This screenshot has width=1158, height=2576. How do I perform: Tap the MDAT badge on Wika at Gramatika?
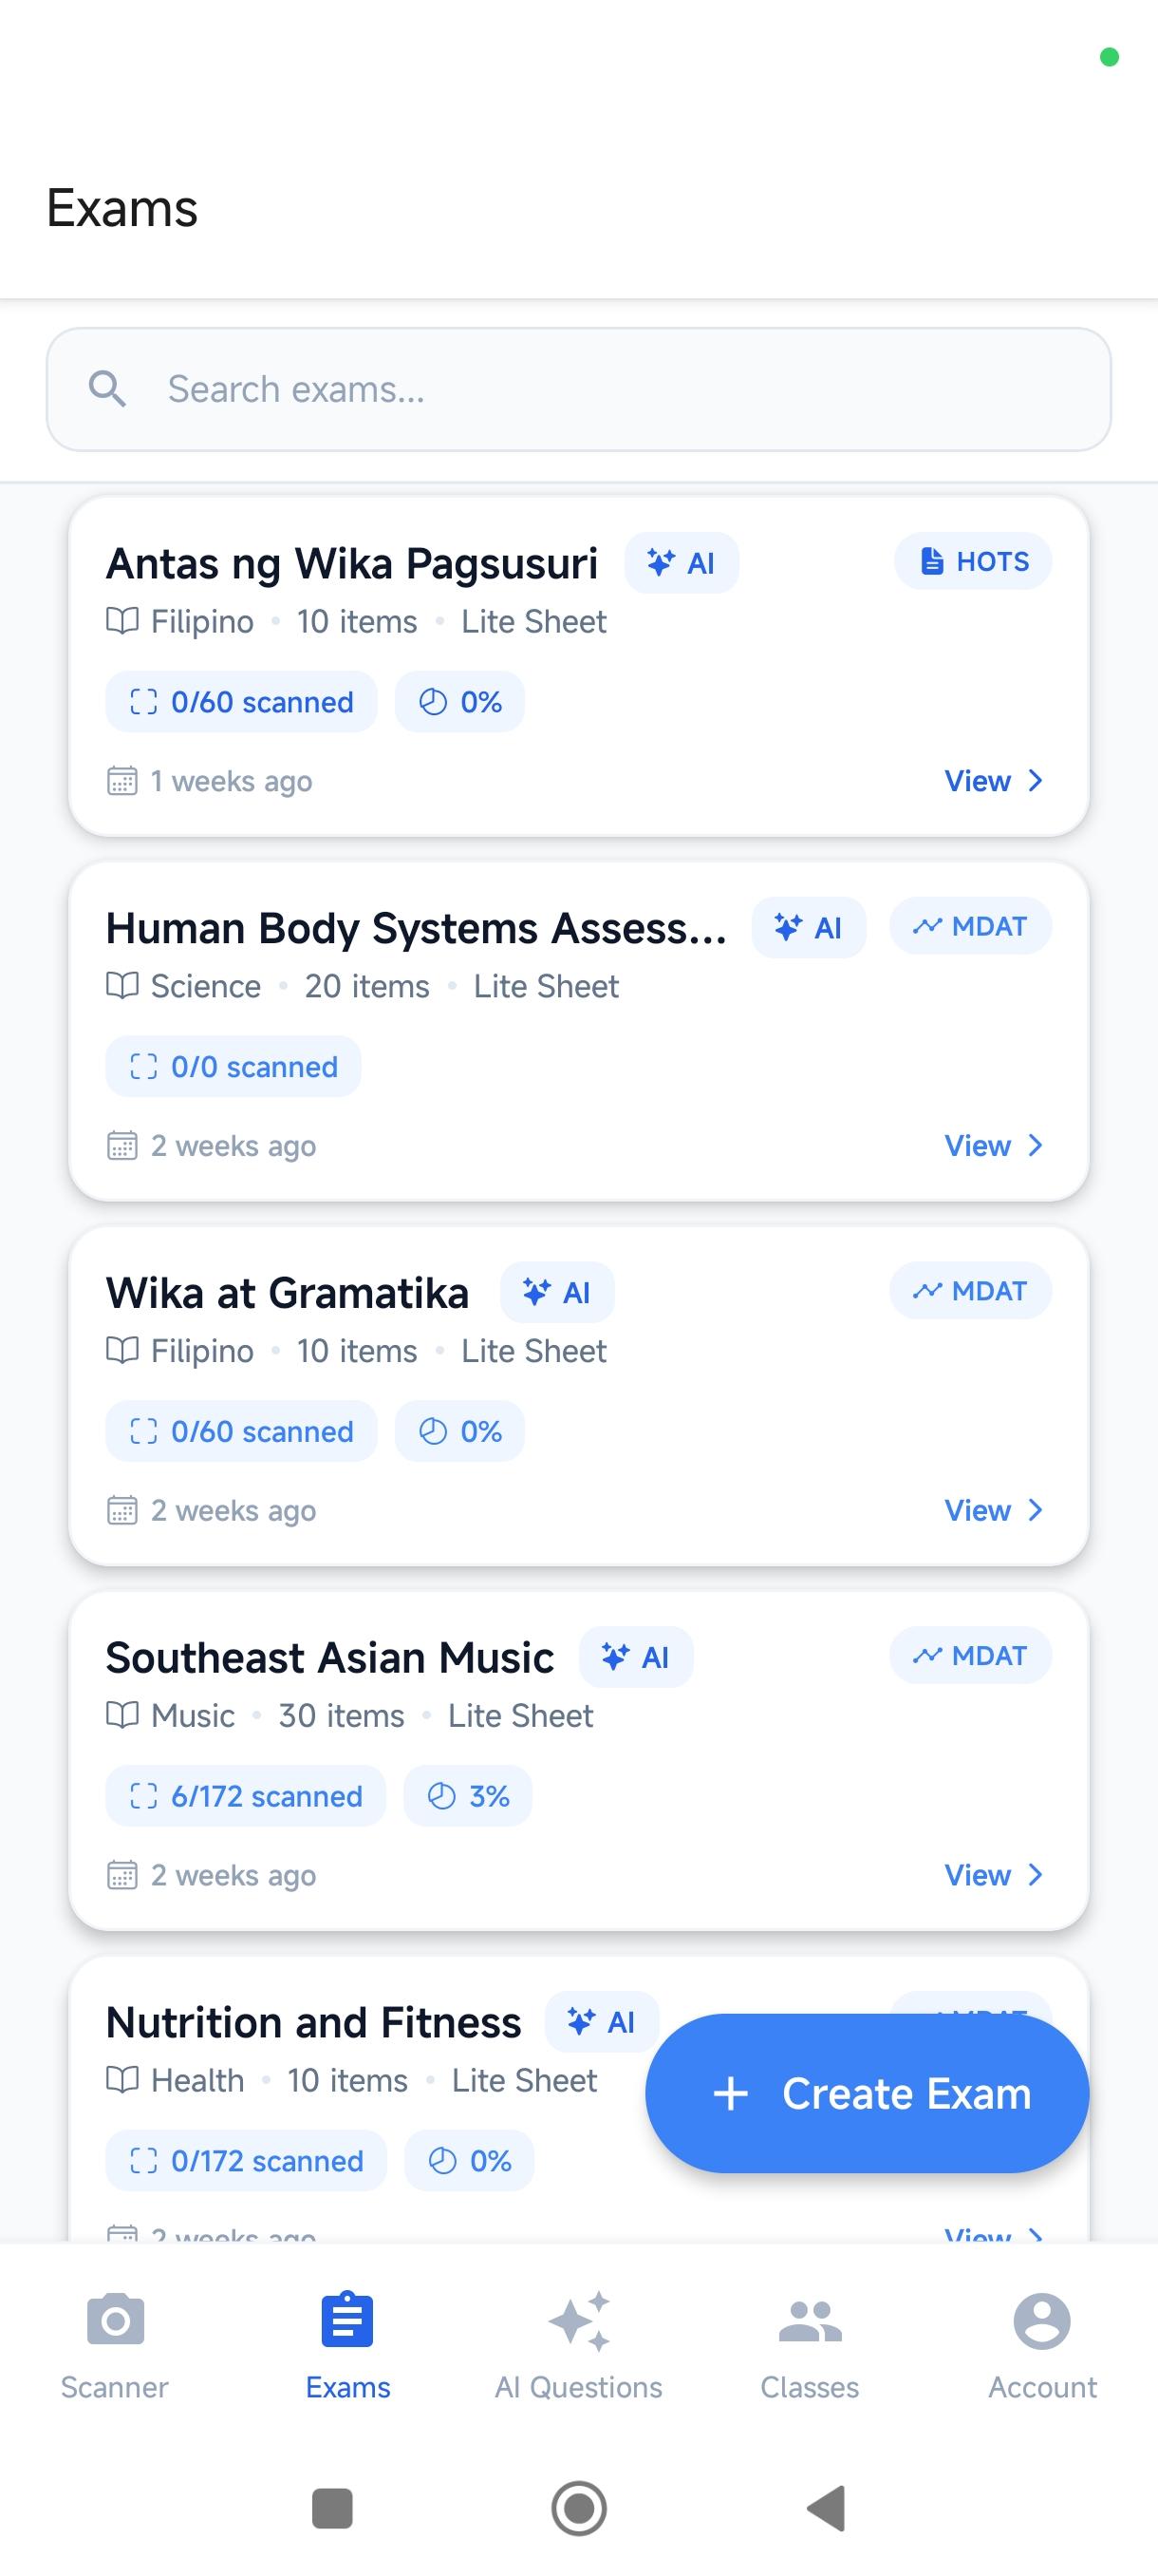click(970, 1291)
